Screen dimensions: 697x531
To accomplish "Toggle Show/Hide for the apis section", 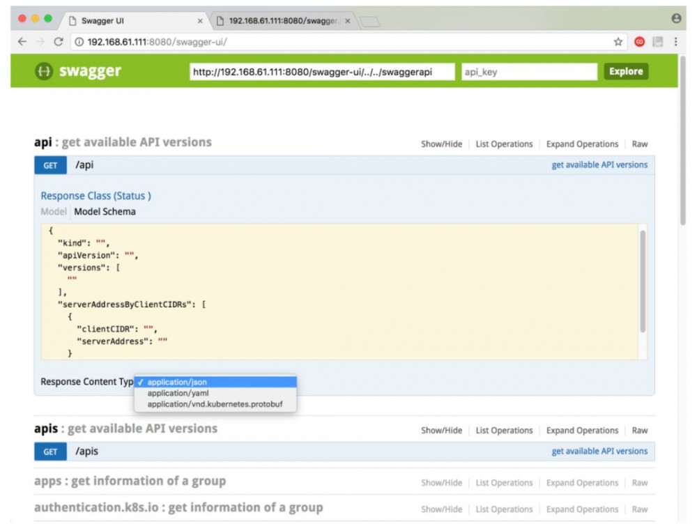I will pyautogui.click(x=441, y=431).
